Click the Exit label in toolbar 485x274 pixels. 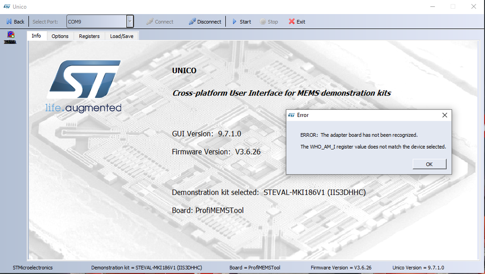(301, 22)
